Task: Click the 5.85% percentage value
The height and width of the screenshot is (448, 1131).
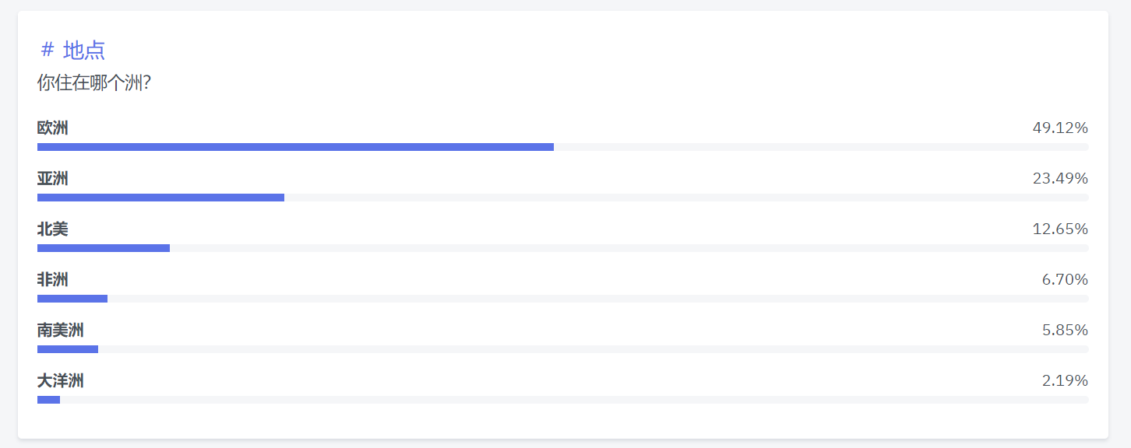Action: [1065, 330]
